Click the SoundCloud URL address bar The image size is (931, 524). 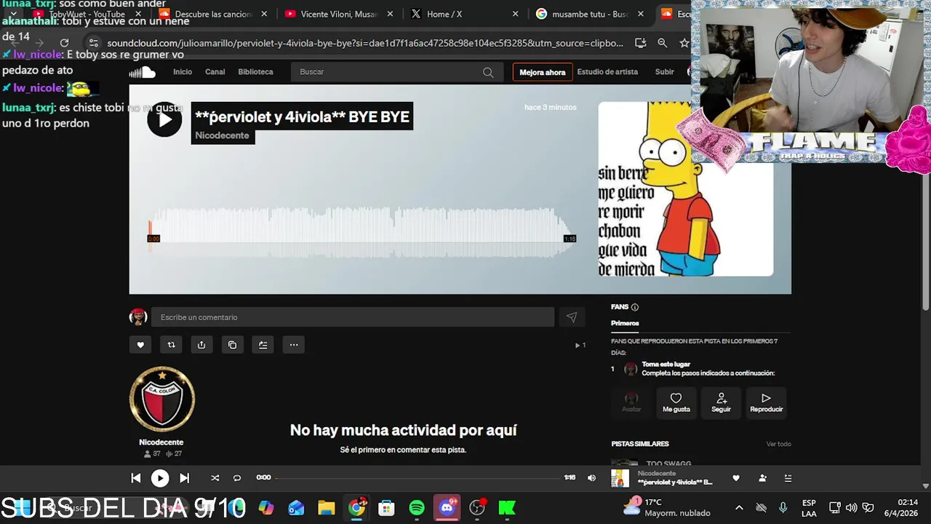coord(365,43)
